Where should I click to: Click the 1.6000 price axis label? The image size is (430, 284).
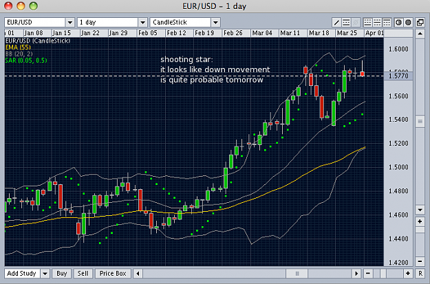coord(398,49)
